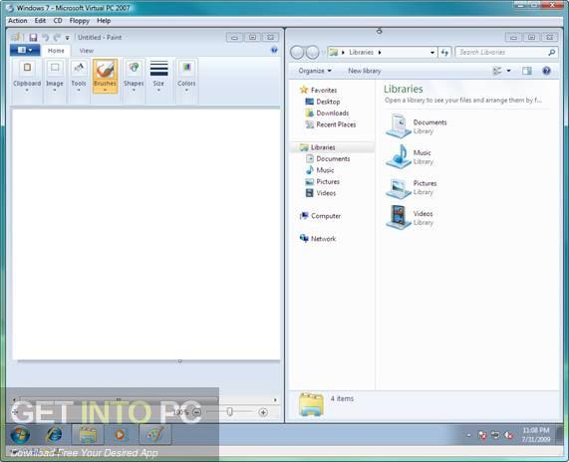Expand the Organize dropdown
This screenshot has height=462, width=569.
315,71
